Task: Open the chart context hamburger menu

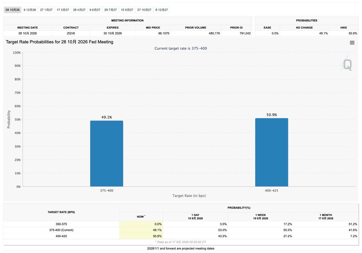Action: click(352, 43)
